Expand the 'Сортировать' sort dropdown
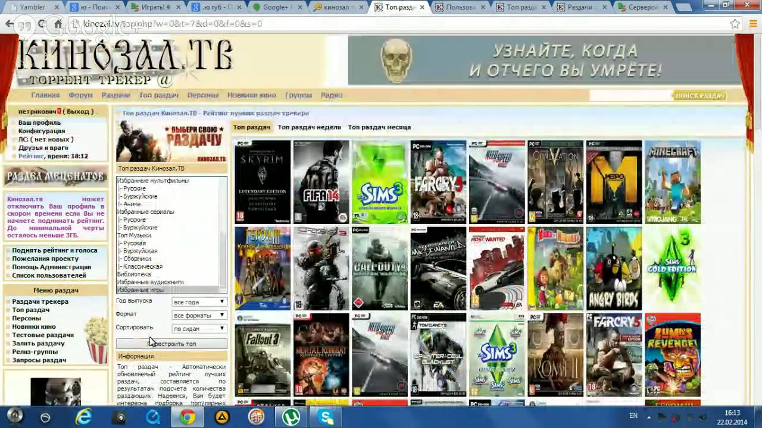Image resolution: width=762 pixels, height=428 pixels. pyautogui.click(x=199, y=328)
